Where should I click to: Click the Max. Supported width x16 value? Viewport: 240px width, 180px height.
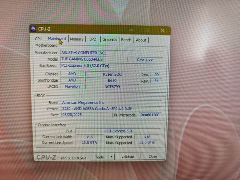[x=147, y=137]
